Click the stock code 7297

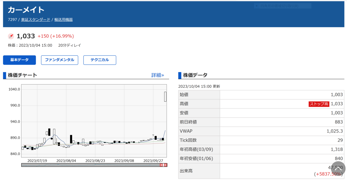12,20
